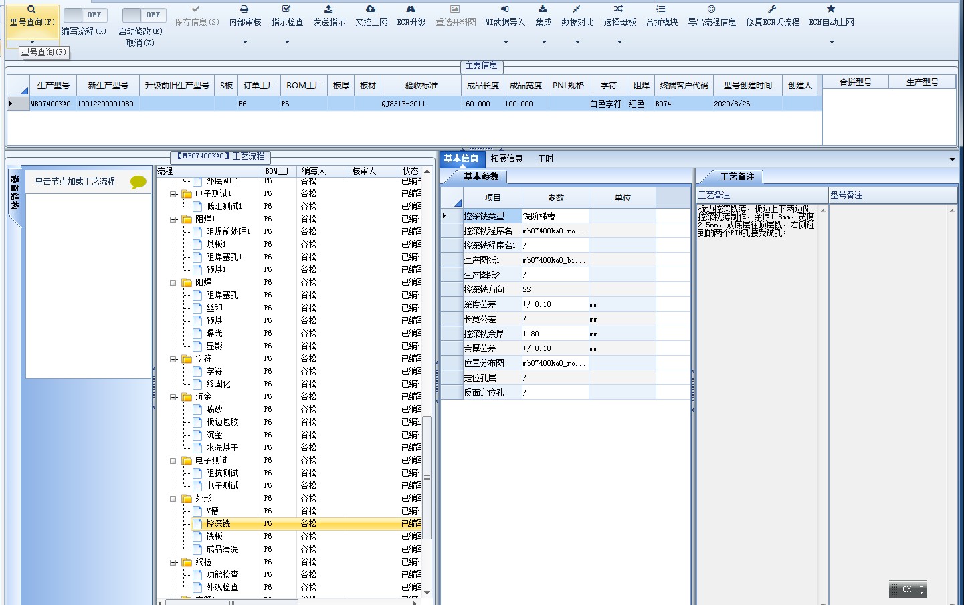Select the 工艺备注 sub-tab
964x605 pixels.
737,177
